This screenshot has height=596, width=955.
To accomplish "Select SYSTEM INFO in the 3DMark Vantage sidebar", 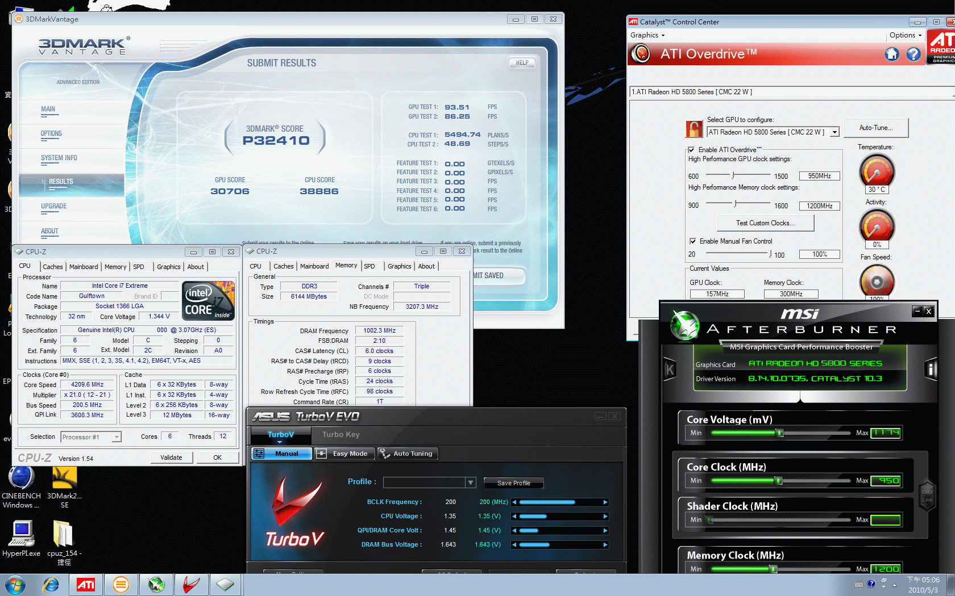I will [59, 158].
